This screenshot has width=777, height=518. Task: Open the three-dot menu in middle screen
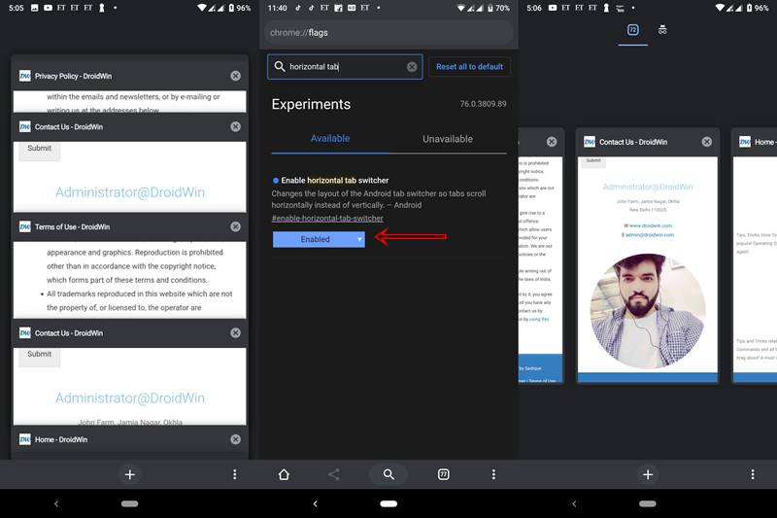point(493,474)
